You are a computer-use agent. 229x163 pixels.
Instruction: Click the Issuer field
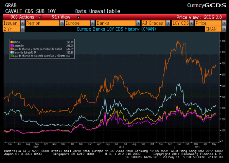[11, 23]
